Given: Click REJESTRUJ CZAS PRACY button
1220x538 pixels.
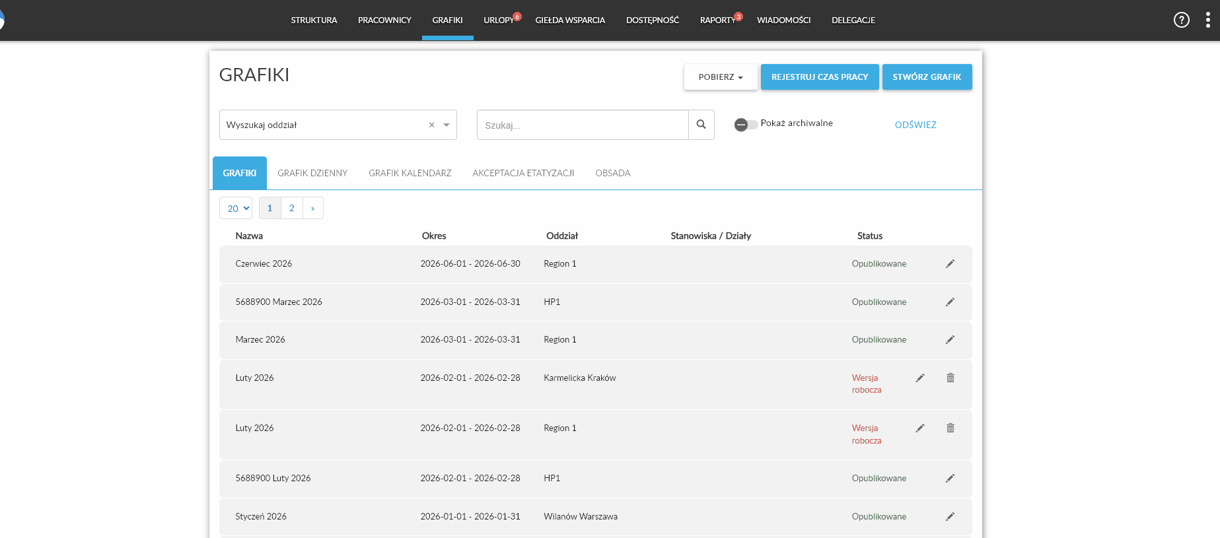Looking at the screenshot, I should 820,77.
